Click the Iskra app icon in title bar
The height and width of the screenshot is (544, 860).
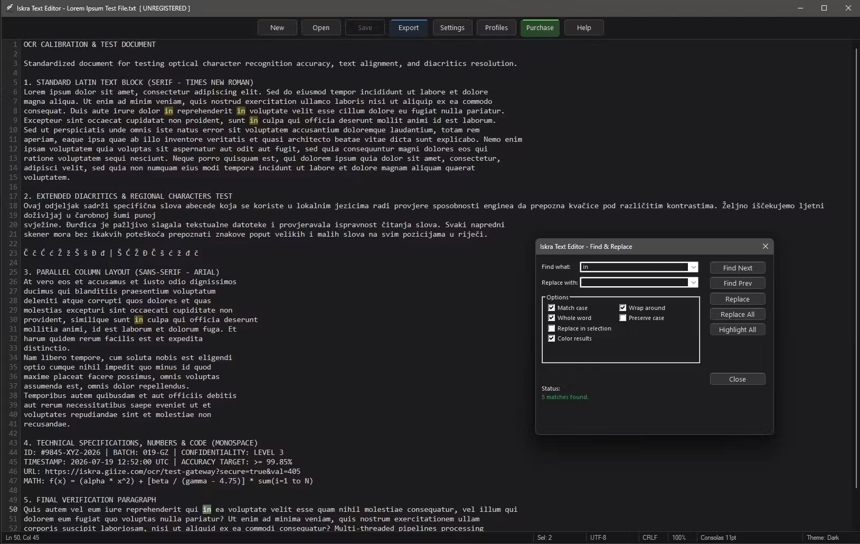pyautogui.click(x=9, y=8)
